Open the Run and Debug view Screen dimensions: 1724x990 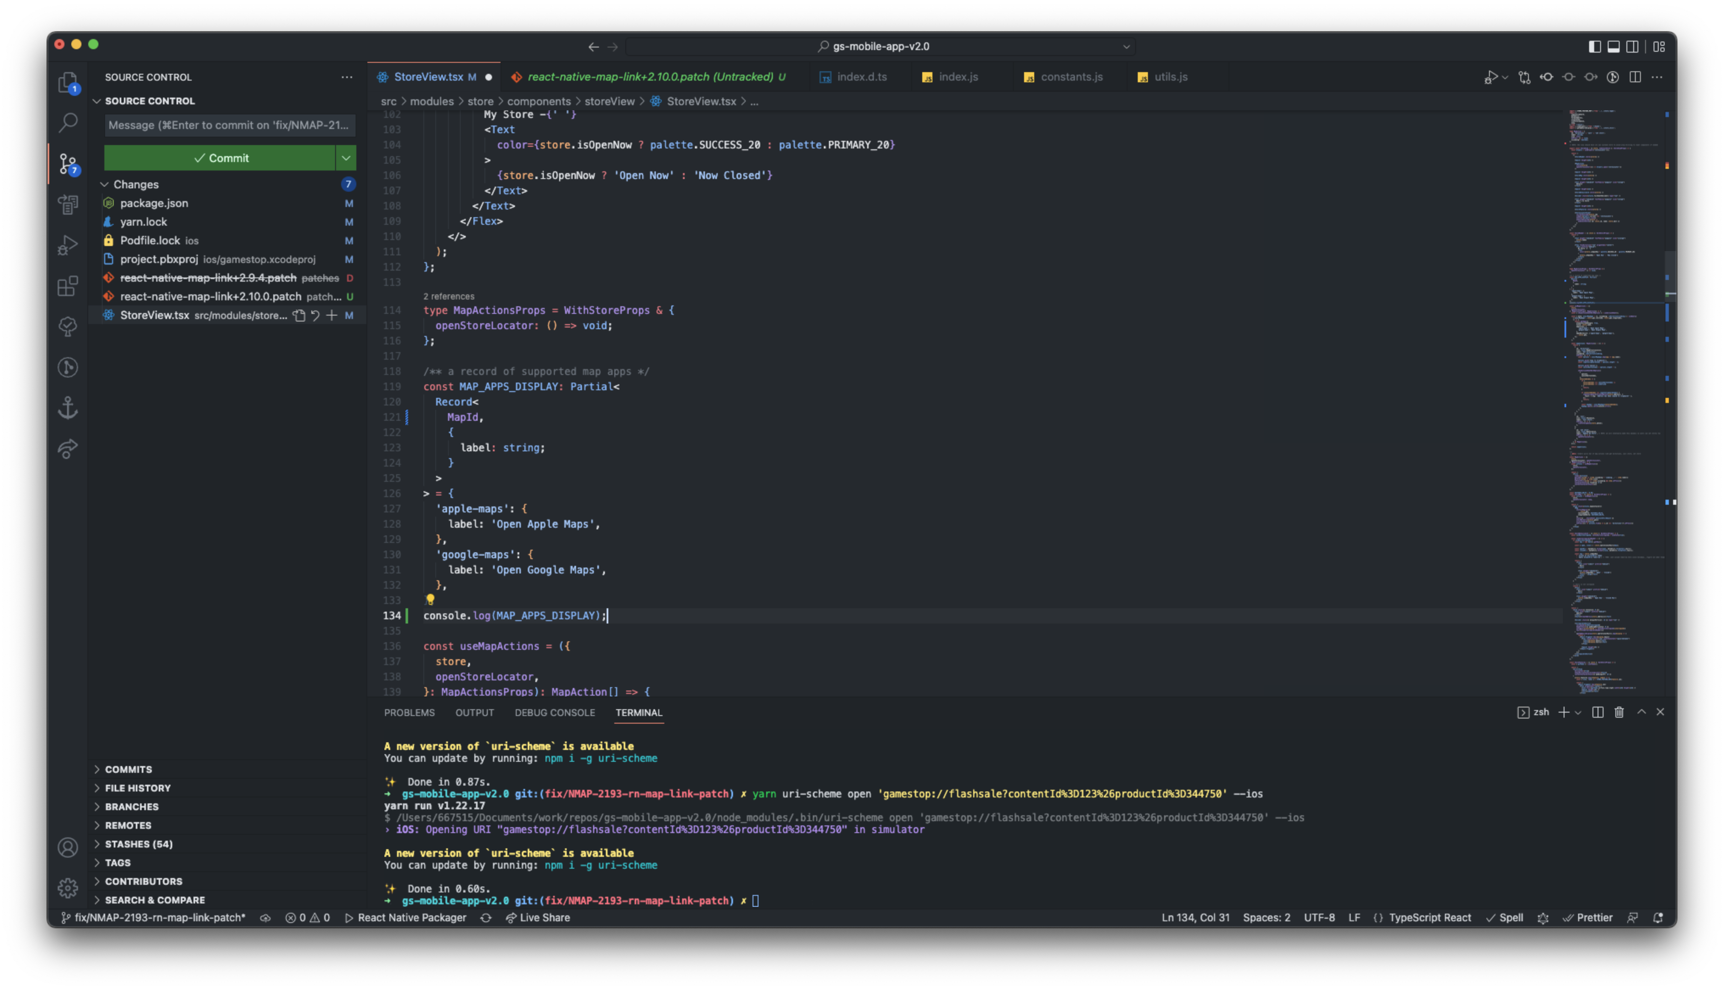coord(68,245)
